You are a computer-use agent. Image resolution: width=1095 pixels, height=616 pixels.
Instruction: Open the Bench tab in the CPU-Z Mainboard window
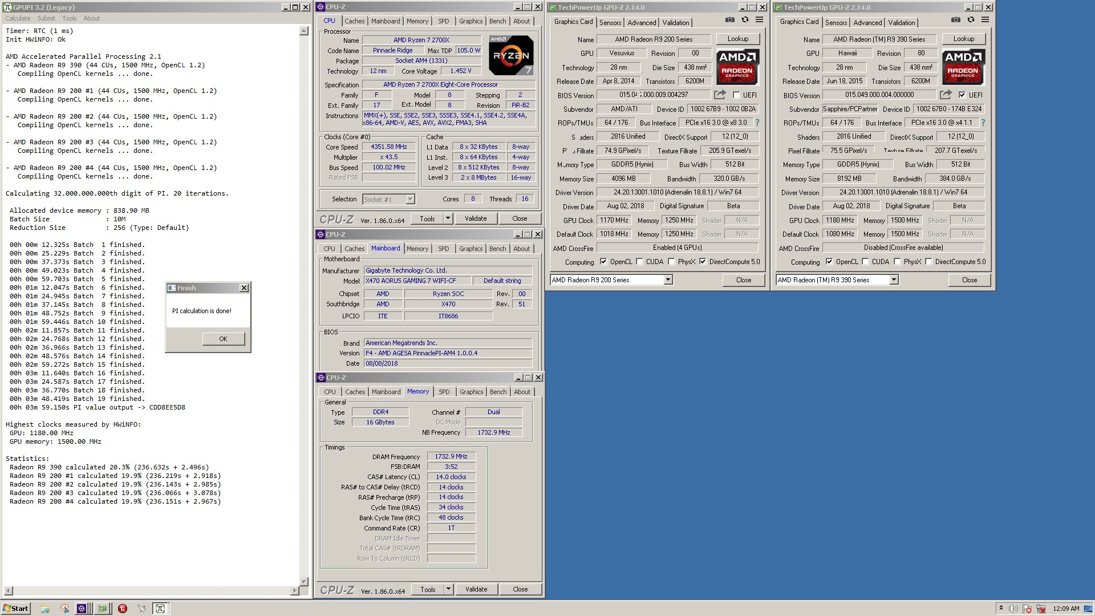[497, 249]
